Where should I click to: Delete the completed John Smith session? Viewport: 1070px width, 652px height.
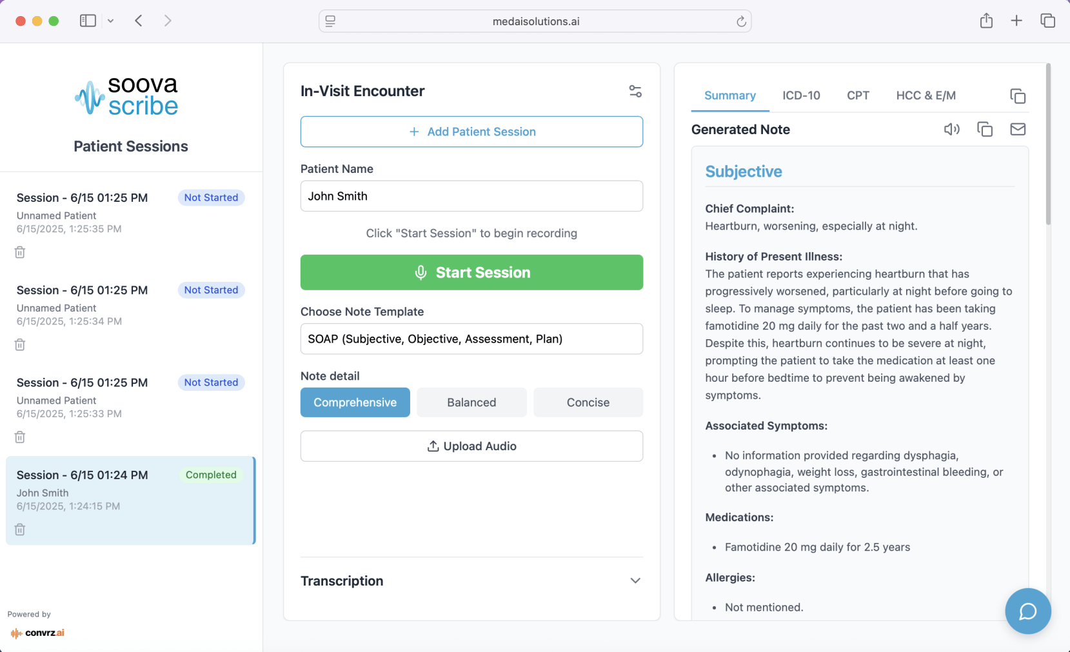point(20,529)
